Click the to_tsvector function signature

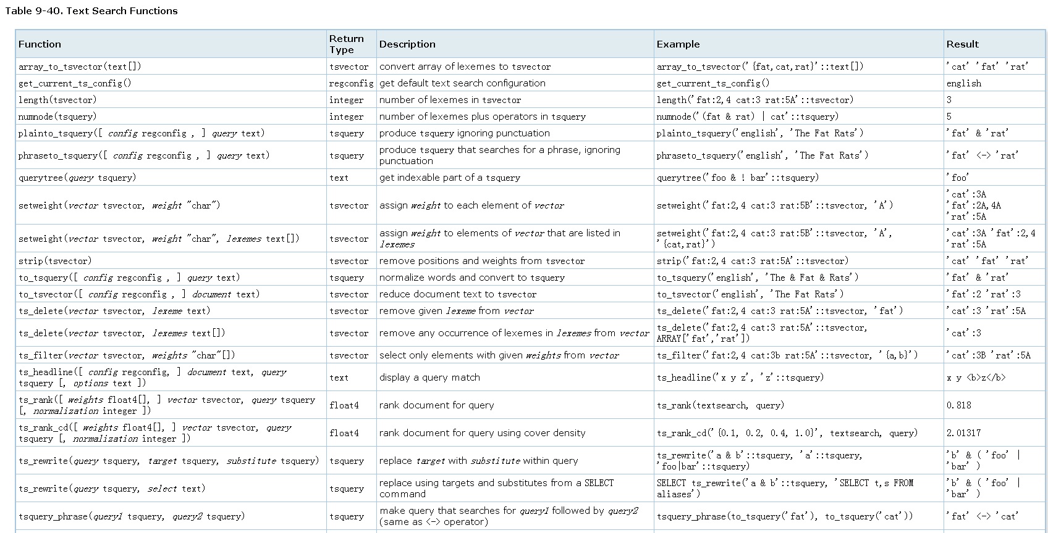point(139,294)
